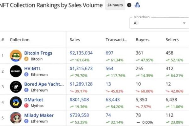The height and width of the screenshot is (126, 189).
Task: Sort by the Sellers column header
Action: point(172,40)
